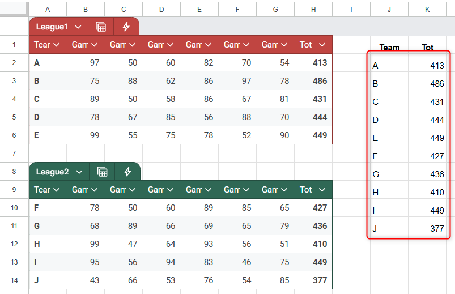Expand the League2 table name dropdown

79,172
